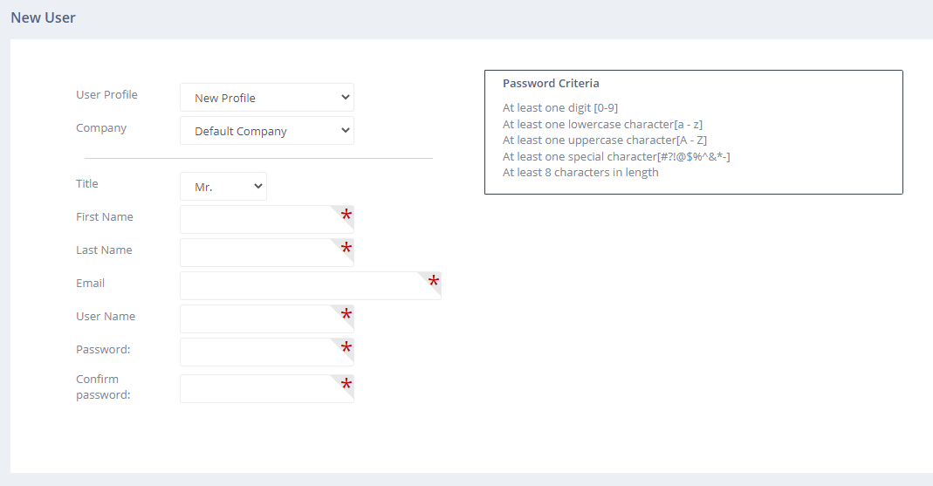Click the Last Name input field

[266, 253]
